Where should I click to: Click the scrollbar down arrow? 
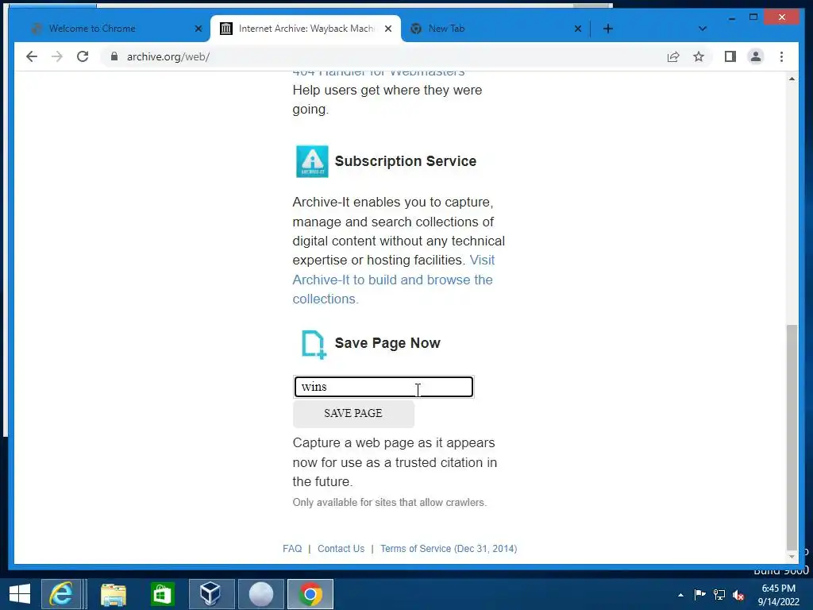point(792,557)
